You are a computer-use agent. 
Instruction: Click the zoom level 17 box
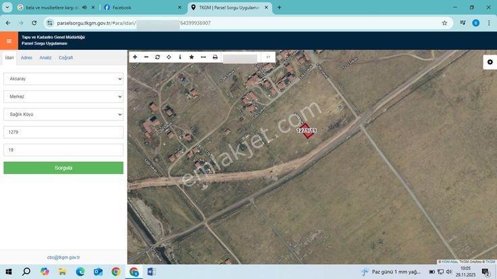pyautogui.click(x=268, y=57)
